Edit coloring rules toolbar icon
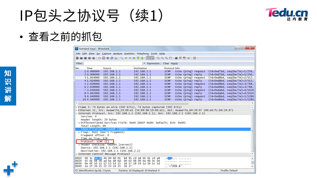Viewport: 317px width, 178px height. (184, 58)
